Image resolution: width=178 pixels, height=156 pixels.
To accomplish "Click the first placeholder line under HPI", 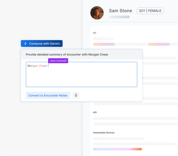I will click(x=135, y=118).
